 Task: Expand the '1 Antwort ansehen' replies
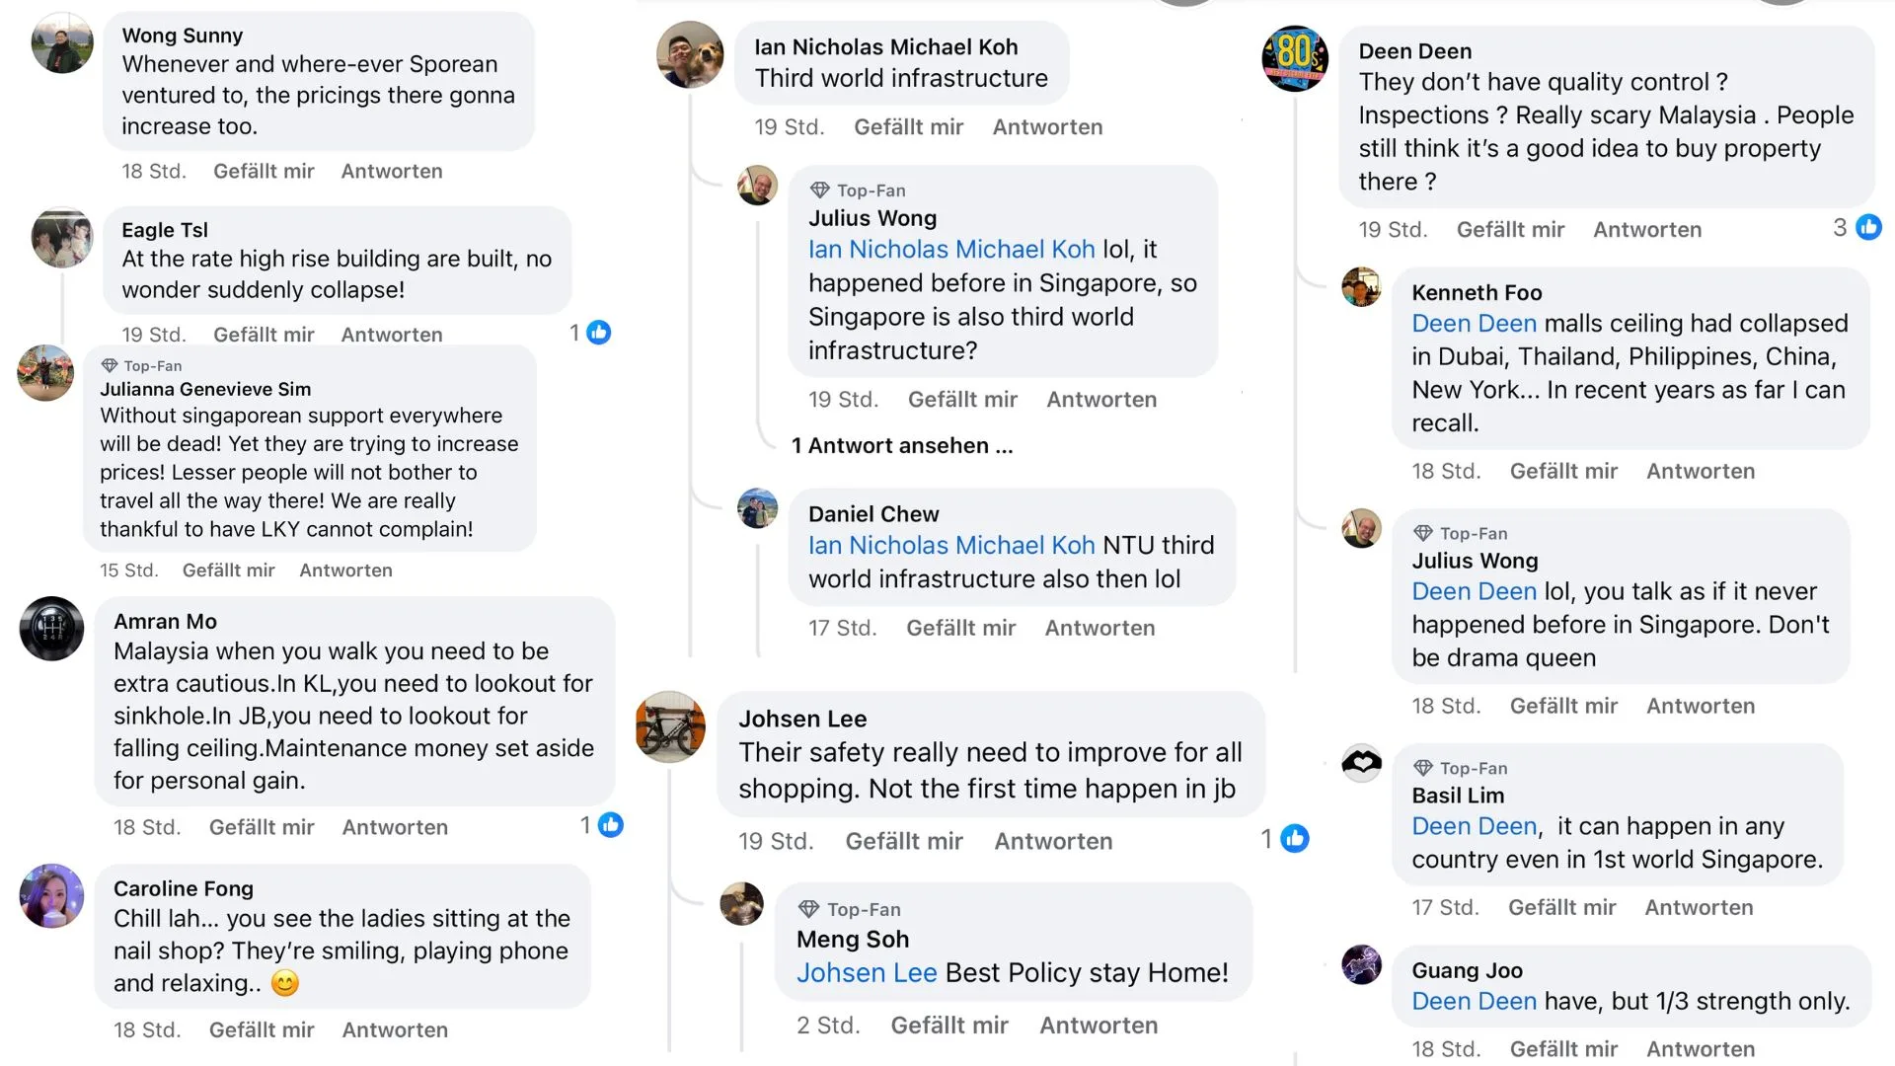[901, 445]
